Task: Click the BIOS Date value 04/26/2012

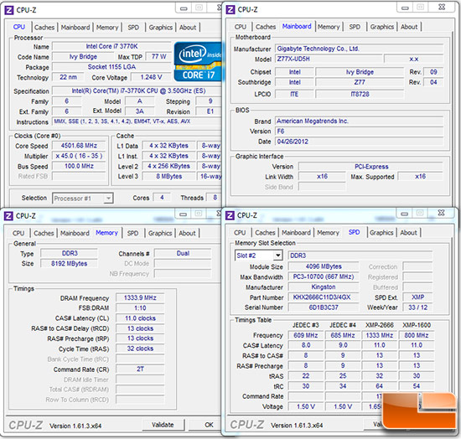Action: pyautogui.click(x=359, y=142)
